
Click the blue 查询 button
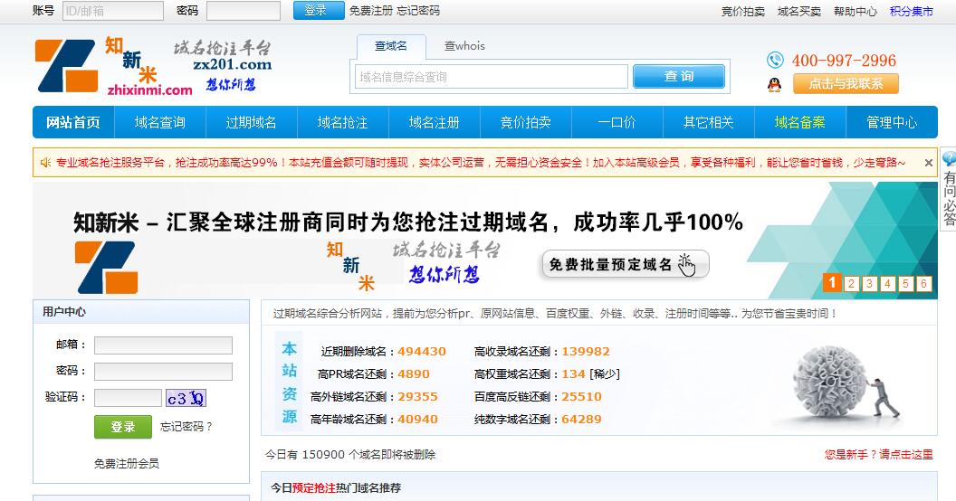[x=679, y=77]
